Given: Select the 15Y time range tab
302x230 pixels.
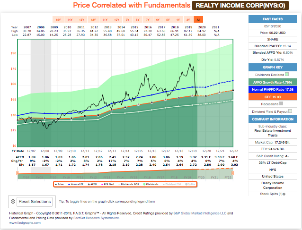Looking at the screenshot, I should 58,19.
